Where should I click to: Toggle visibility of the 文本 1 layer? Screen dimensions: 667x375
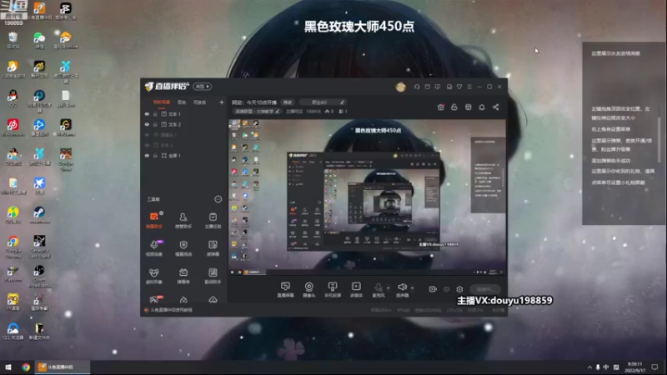tap(147, 114)
